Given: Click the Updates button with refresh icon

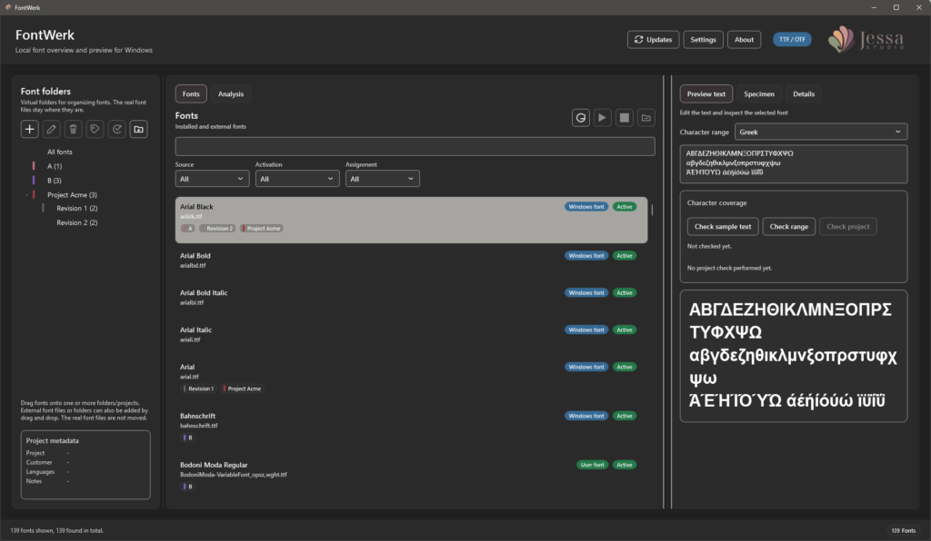Looking at the screenshot, I should click(653, 40).
